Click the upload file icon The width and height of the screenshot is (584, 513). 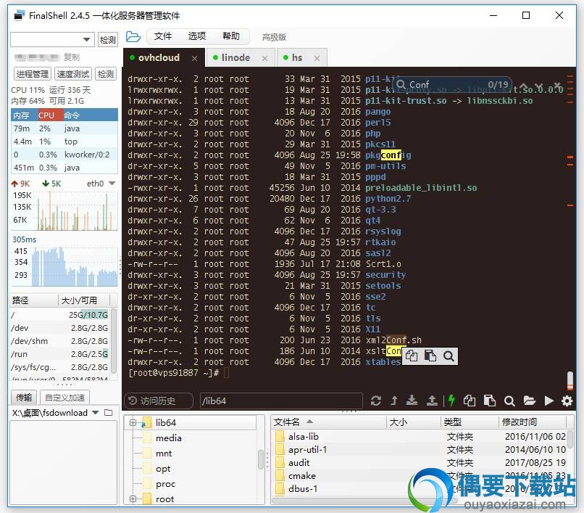coord(432,401)
